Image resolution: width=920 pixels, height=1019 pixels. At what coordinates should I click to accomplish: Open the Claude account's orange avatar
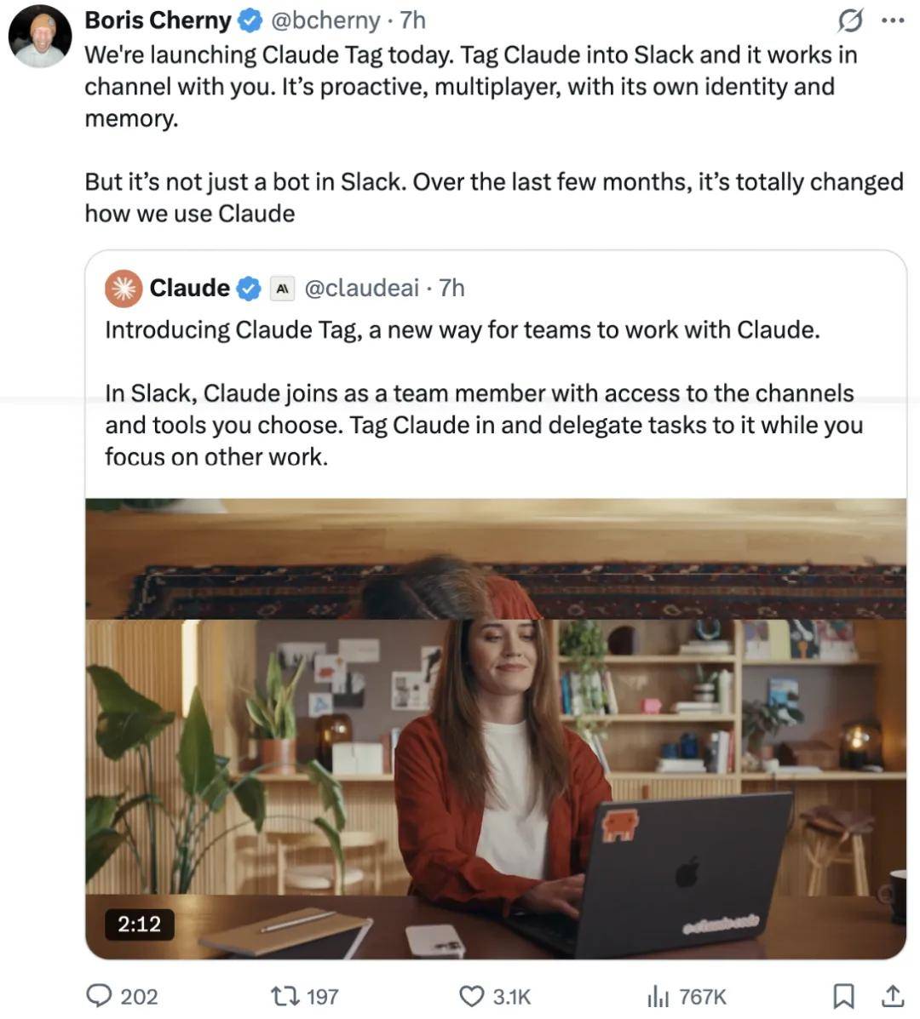click(124, 288)
